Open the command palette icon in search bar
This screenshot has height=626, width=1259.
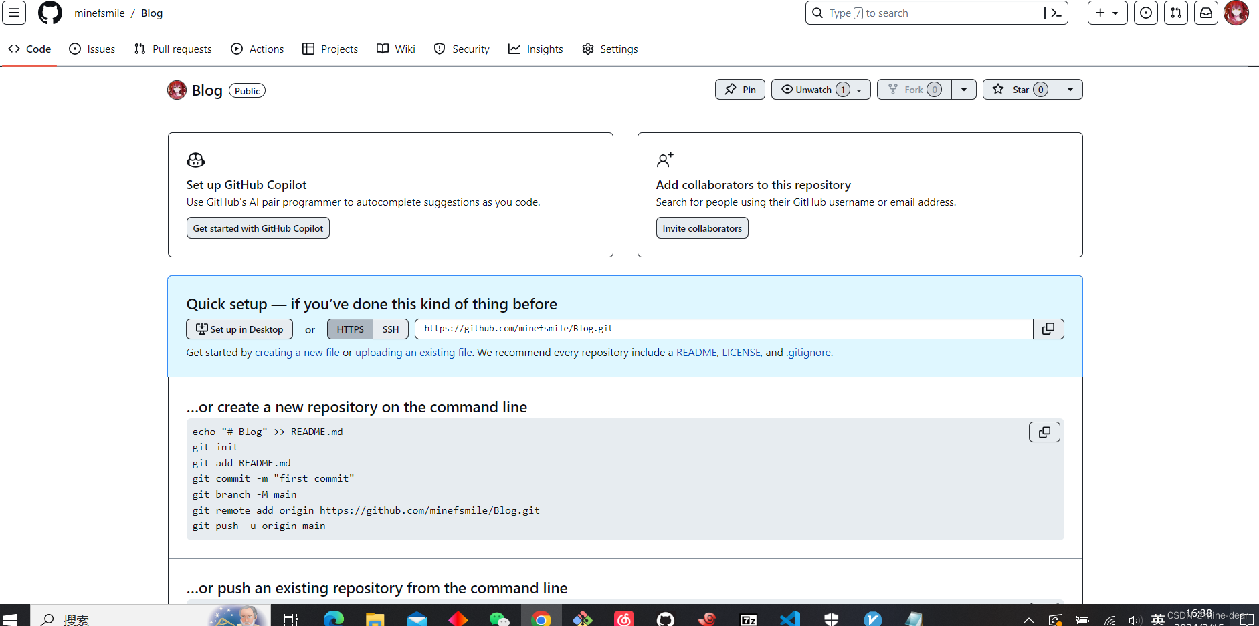click(x=1056, y=13)
